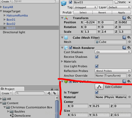
Task: Open Anchor Override object picker circle
Action: point(129,76)
